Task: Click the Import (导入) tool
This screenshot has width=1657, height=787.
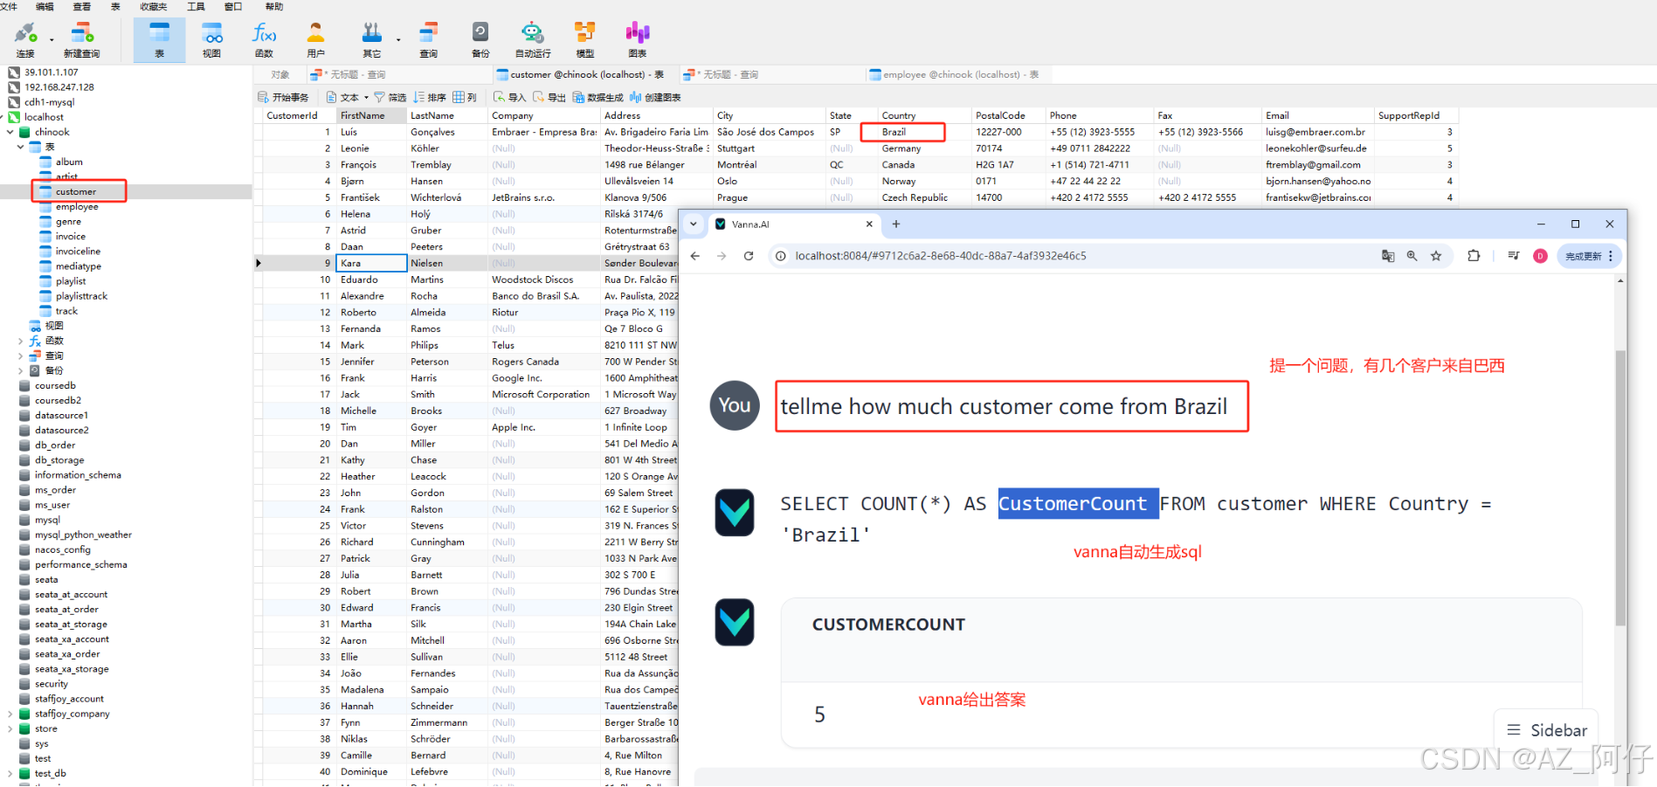Action: [510, 97]
